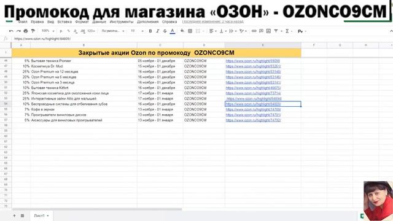Image resolution: width=393 pixels, height=221 pixels.
Task: Select the merged title cell Закрытые акции Ozon
Action: [x=157, y=53]
